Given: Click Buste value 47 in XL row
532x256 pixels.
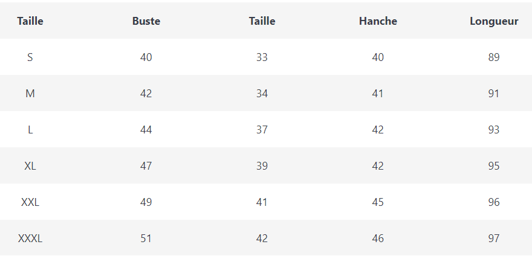Looking at the screenshot, I should (x=146, y=166).
